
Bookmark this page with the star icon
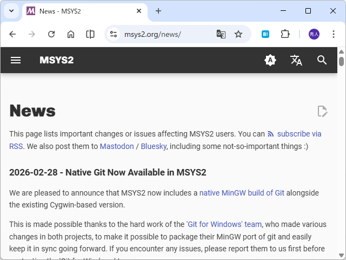pyautogui.click(x=238, y=34)
